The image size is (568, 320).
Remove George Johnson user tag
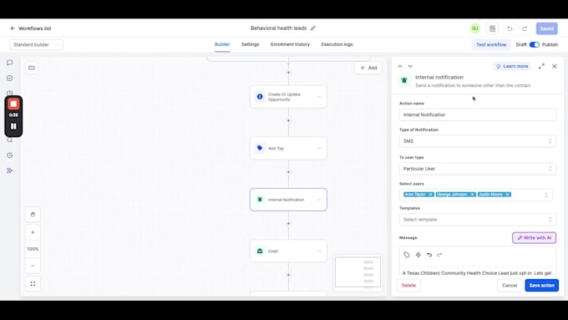point(473,195)
